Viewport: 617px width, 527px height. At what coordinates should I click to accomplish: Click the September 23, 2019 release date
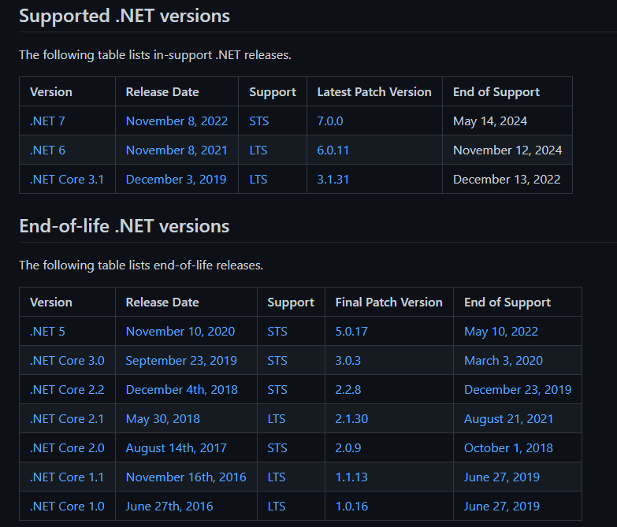tap(181, 361)
